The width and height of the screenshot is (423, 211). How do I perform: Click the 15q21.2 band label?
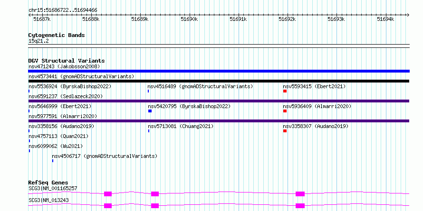[38, 41]
